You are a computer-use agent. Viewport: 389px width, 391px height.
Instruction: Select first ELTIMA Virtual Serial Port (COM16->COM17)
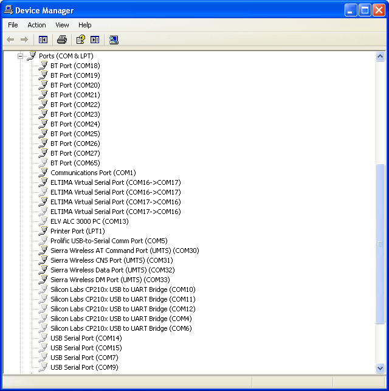pos(115,182)
